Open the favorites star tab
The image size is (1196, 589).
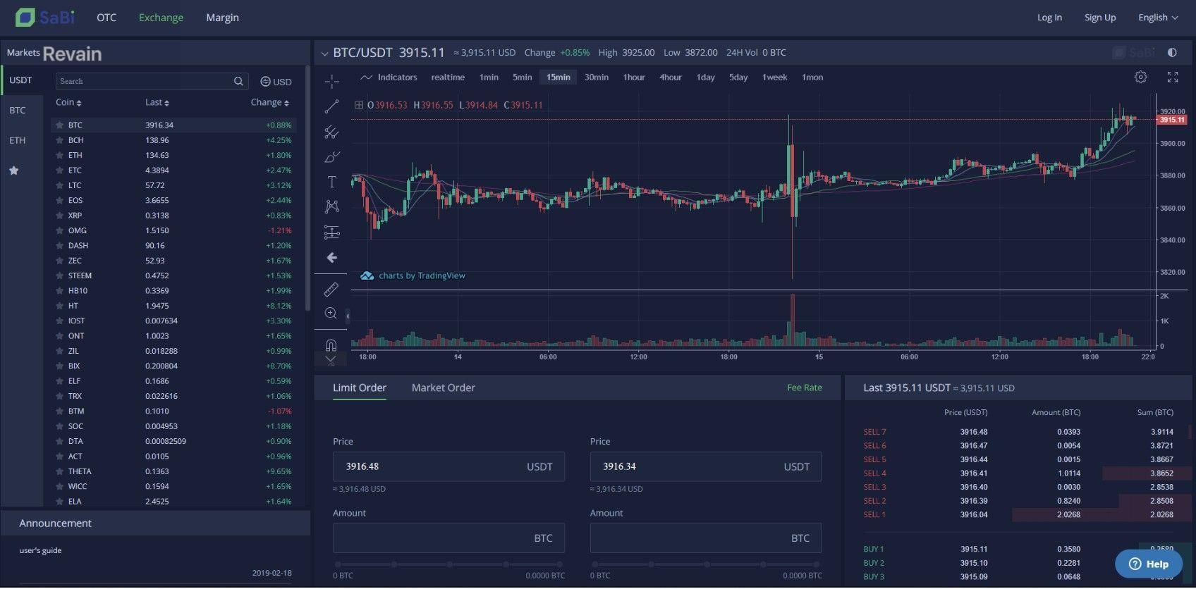pyautogui.click(x=13, y=170)
